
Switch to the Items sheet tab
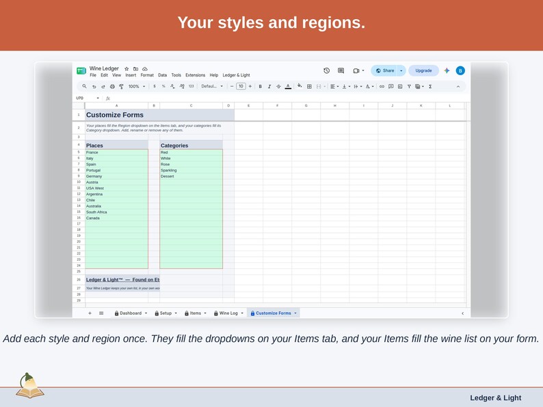coord(196,313)
